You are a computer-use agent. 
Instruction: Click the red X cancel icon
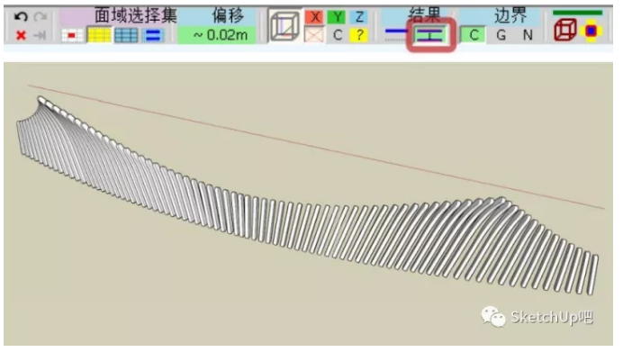(21, 35)
